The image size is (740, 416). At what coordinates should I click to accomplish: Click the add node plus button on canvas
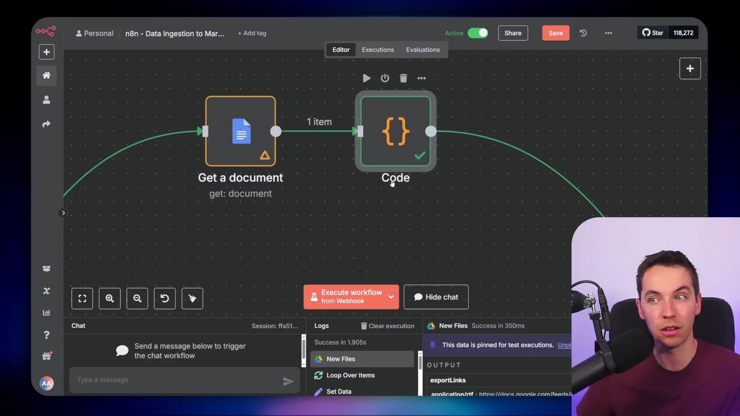click(690, 69)
